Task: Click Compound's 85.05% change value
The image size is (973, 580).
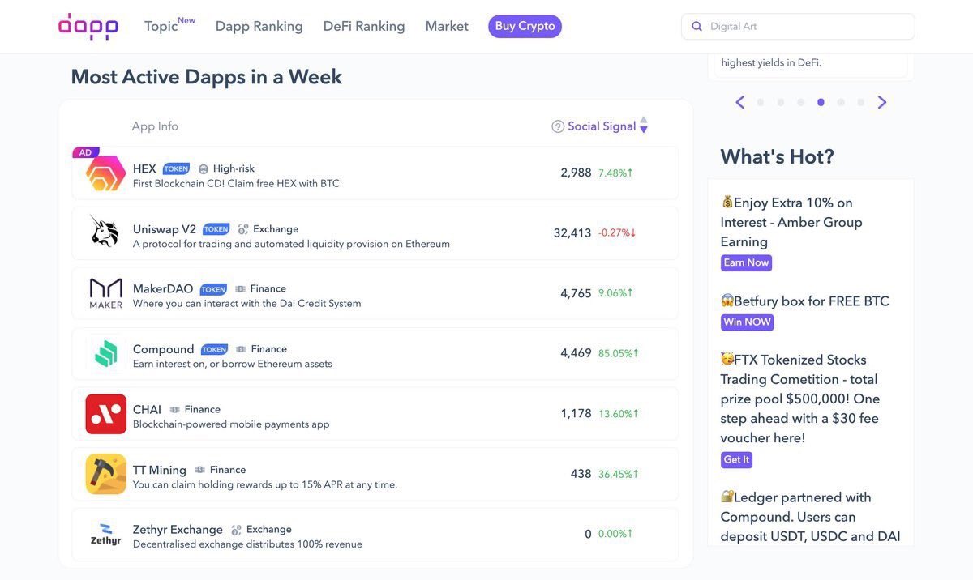Action: 619,353
